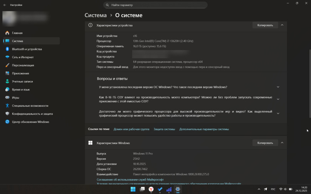Click the search magnifier icon
The image size is (311, 194).
[107, 5]
